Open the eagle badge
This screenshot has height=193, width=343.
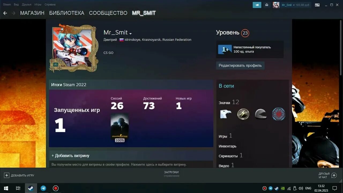(x=225, y=114)
